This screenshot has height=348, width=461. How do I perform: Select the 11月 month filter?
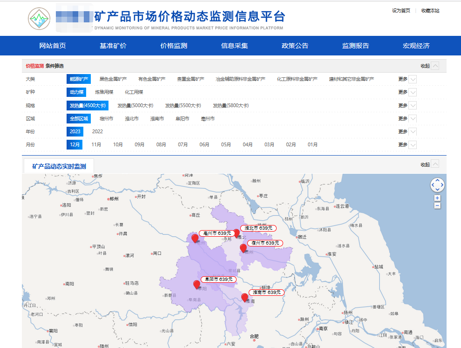(x=96, y=144)
